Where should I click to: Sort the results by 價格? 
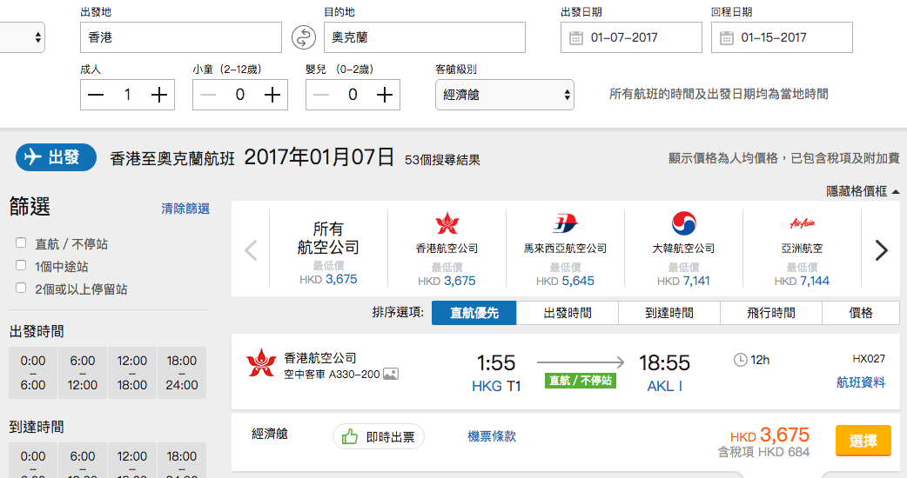coord(861,313)
